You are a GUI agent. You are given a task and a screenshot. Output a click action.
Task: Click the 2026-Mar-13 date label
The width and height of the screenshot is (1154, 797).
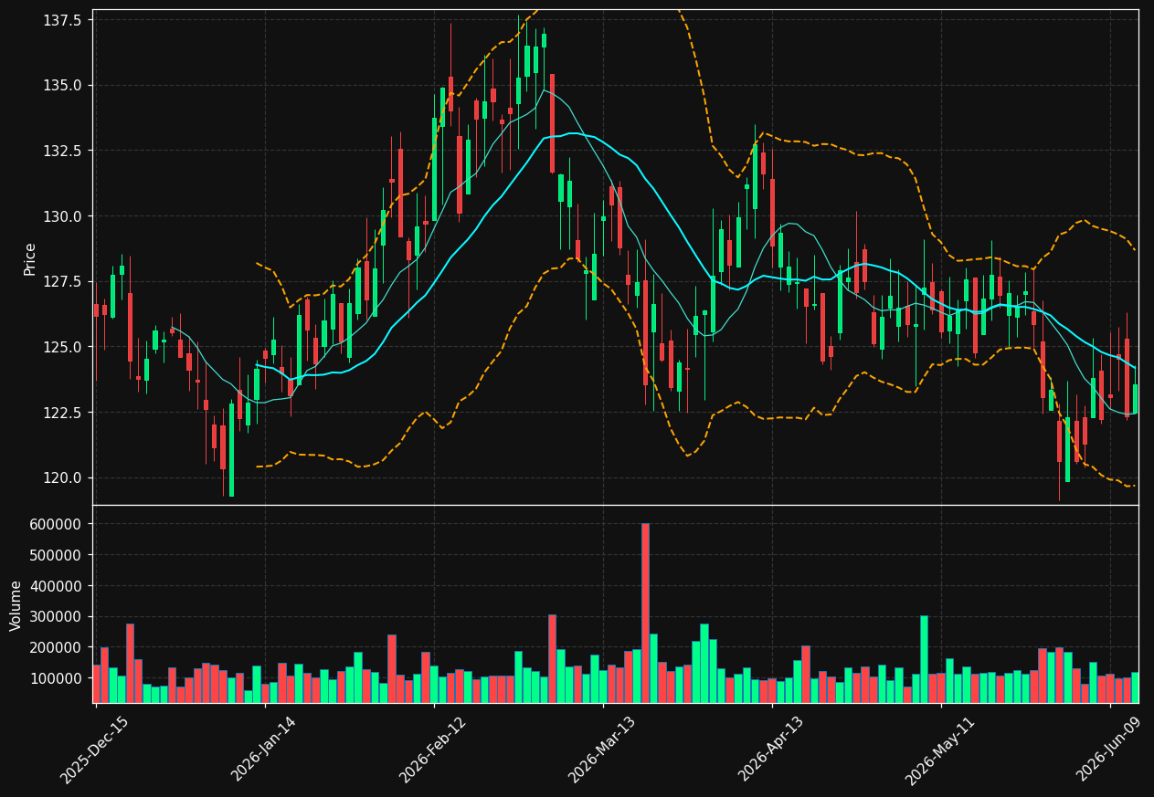602,750
